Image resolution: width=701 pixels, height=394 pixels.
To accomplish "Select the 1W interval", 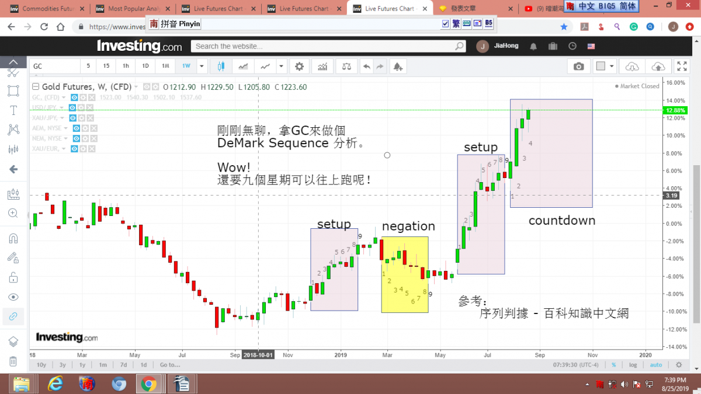I will pos(186,67).
